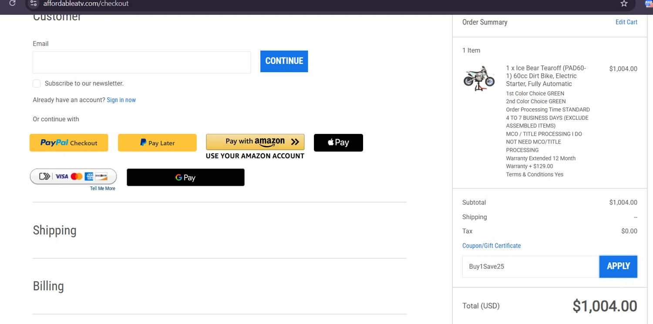The image size is (653, 324).
Task: Click the Subtotal label in the order summary
Action: pos(474,203)
